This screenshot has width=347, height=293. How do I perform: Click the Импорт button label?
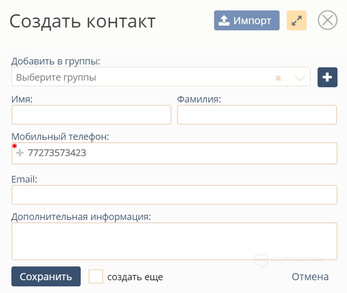point(252,21)
